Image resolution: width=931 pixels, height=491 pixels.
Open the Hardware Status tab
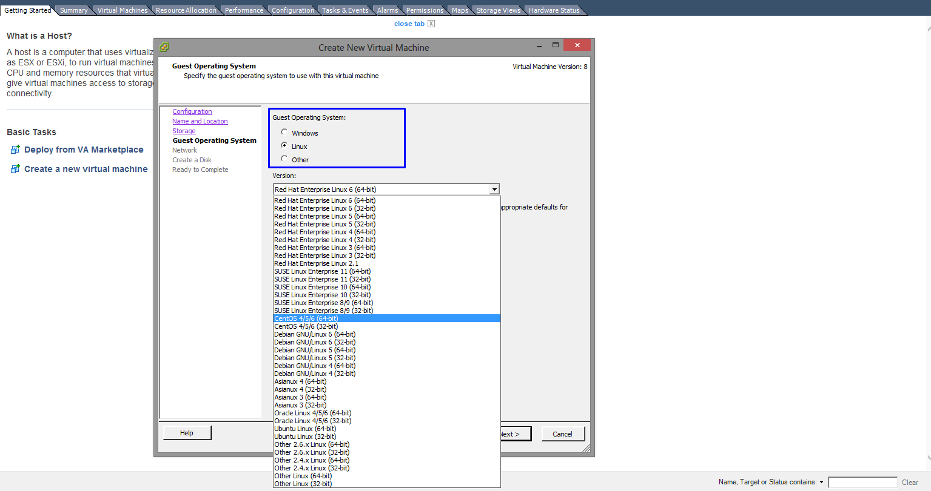pyautogui.click(x=554, y=10)
